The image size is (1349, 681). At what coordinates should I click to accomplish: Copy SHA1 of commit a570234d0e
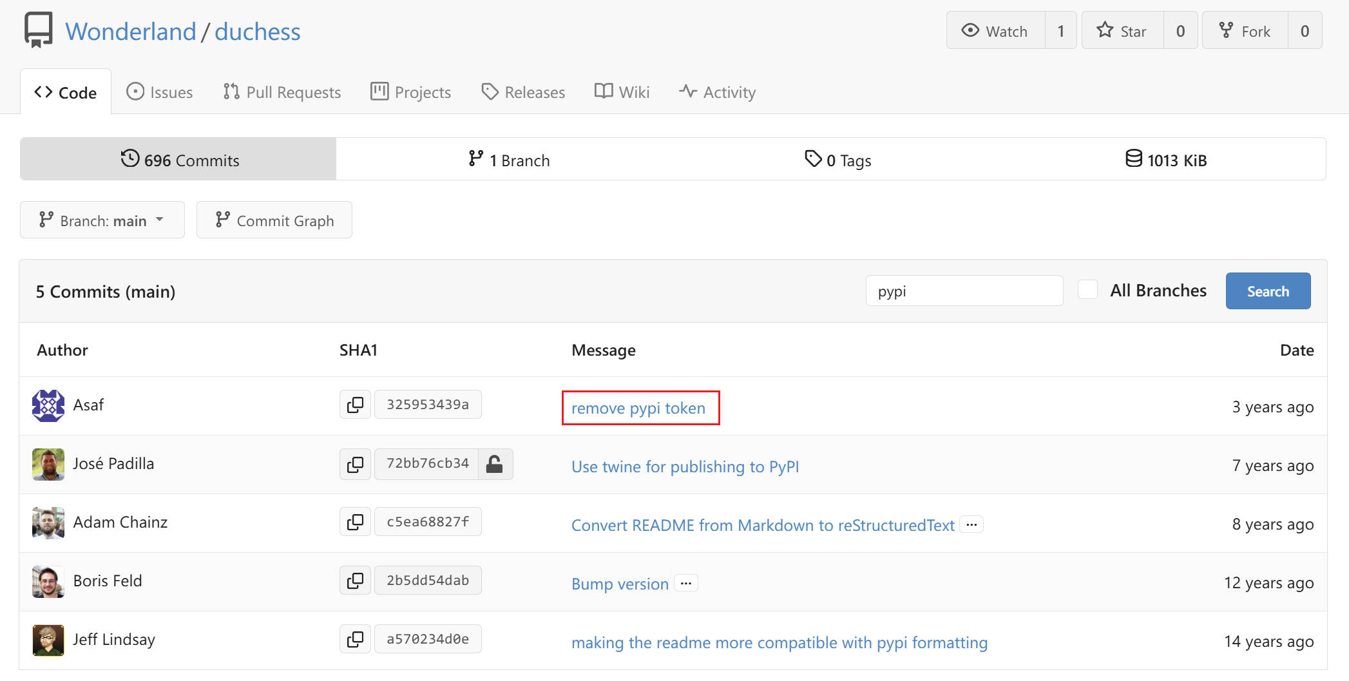click(x=355, y=639)
